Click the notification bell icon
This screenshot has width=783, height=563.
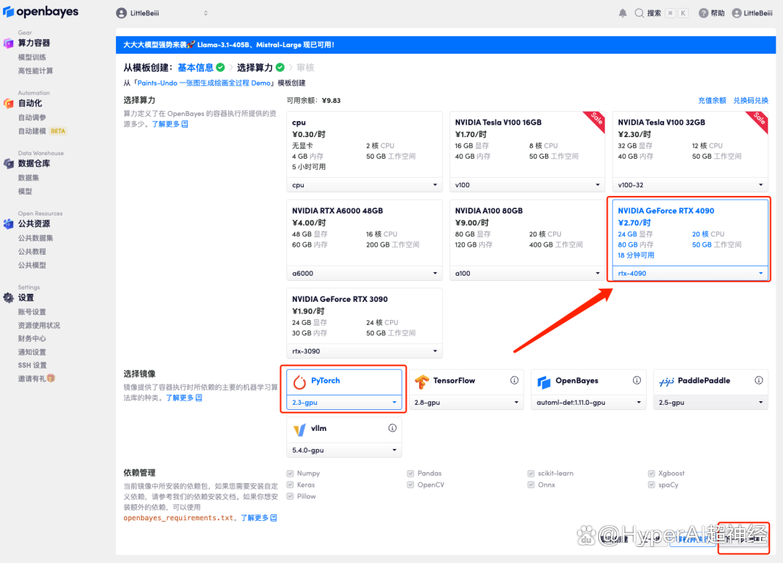(x=623, y=13)
